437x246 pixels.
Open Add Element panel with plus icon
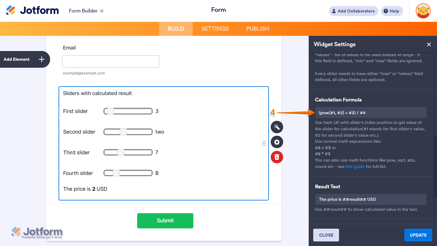pyautogui.click(x=41, y=59)
